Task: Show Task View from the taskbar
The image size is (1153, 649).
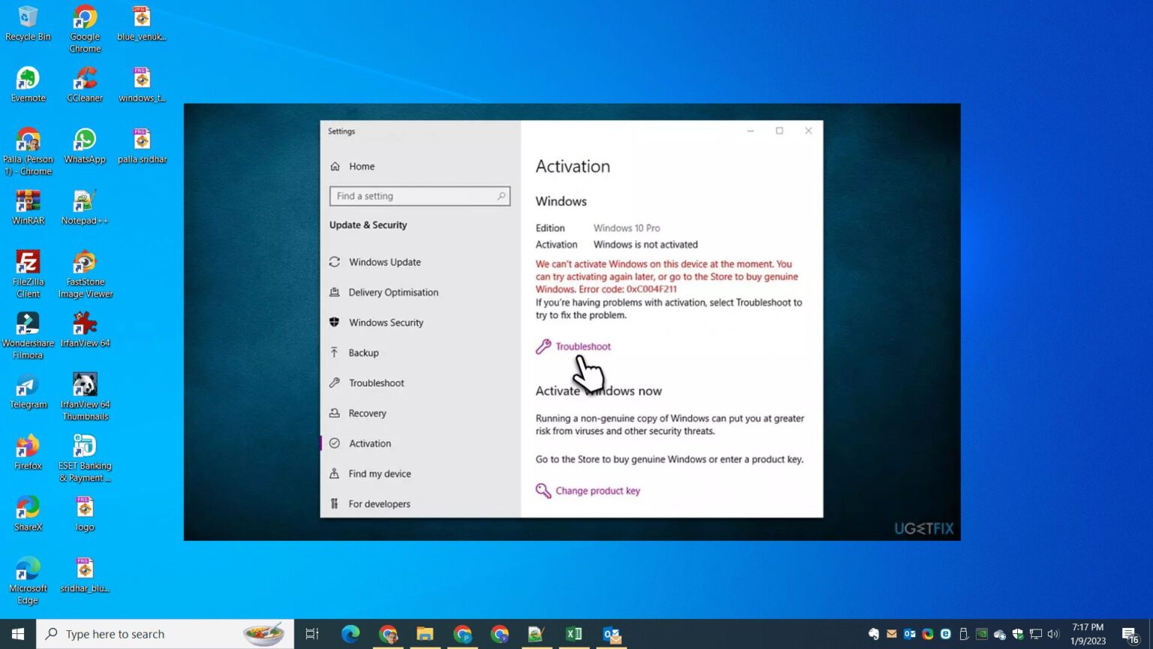Action: (x=312, y=634)
